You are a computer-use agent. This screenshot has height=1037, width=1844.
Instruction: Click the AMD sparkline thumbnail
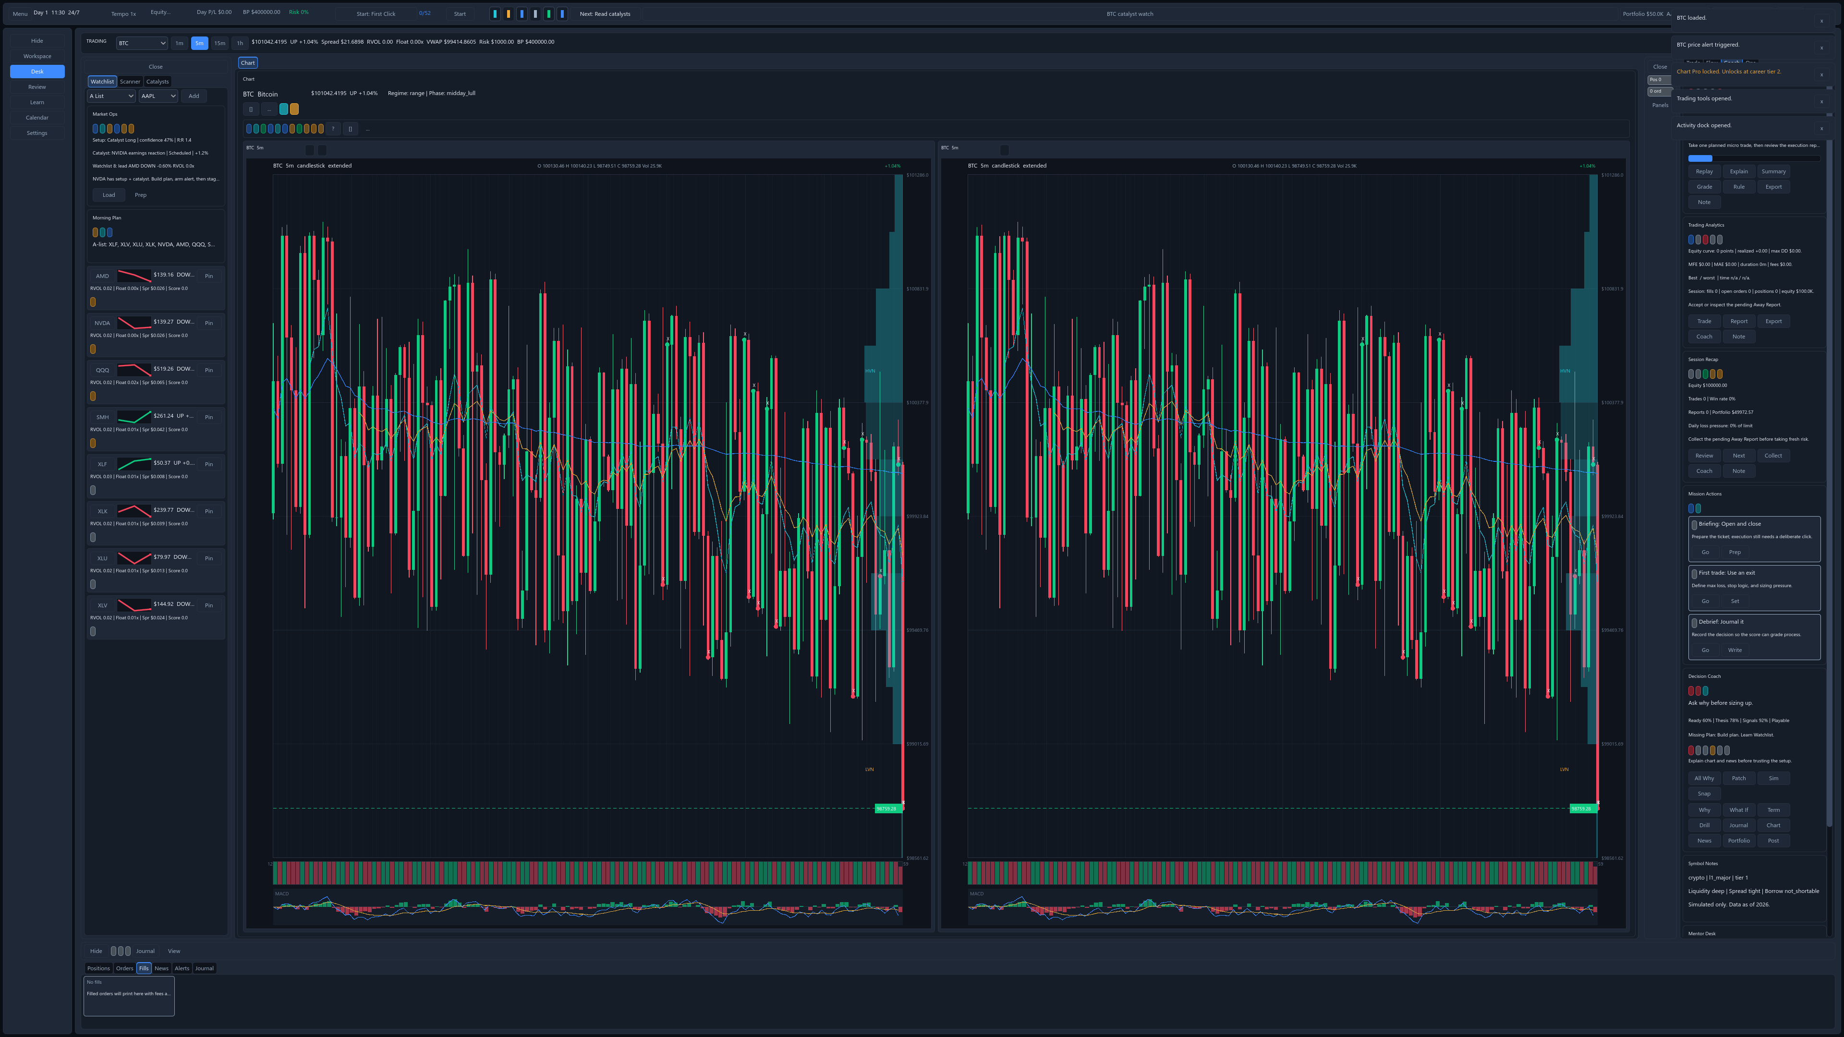pos(134,276)
